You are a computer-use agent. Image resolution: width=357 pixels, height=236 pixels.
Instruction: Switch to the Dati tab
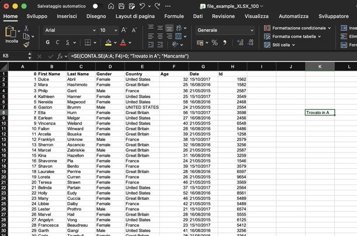tap(198, 16)
